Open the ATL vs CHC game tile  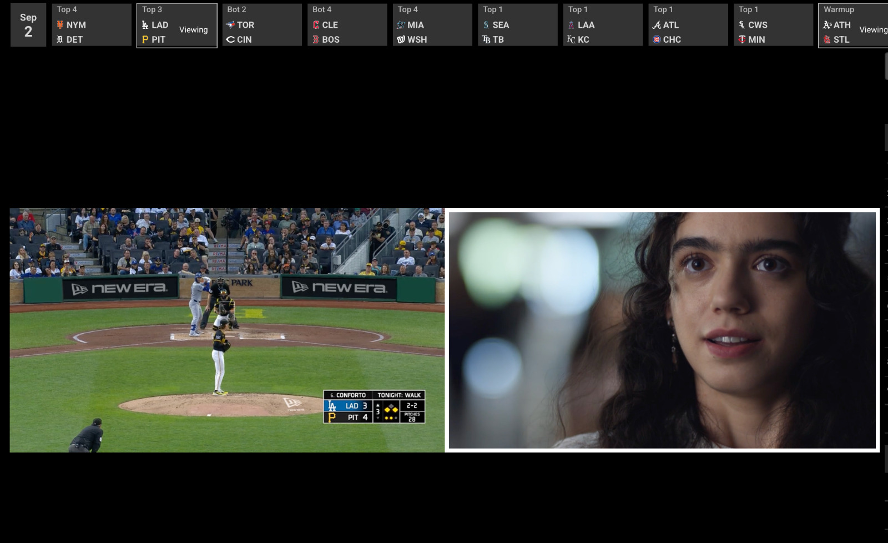click(688, 25)
